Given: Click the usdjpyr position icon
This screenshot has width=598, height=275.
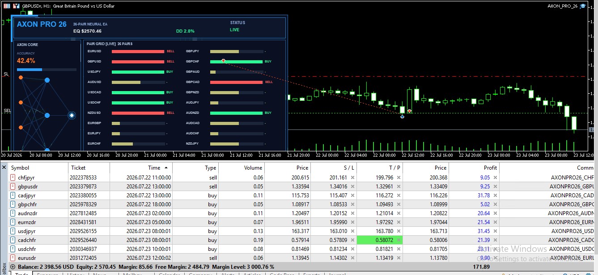Looking at the screenshot, I should pyautogui.click(x=13, y=231).
